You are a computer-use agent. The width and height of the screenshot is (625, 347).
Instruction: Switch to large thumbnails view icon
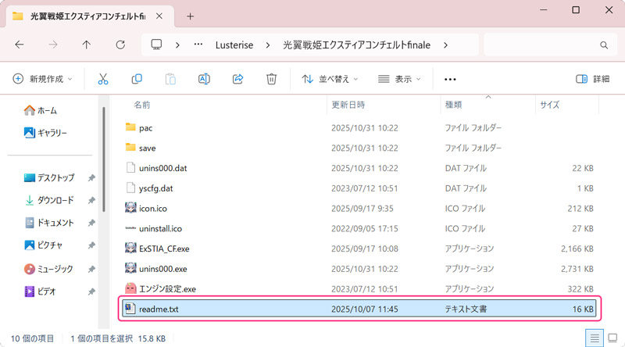[x=612, y=337]
